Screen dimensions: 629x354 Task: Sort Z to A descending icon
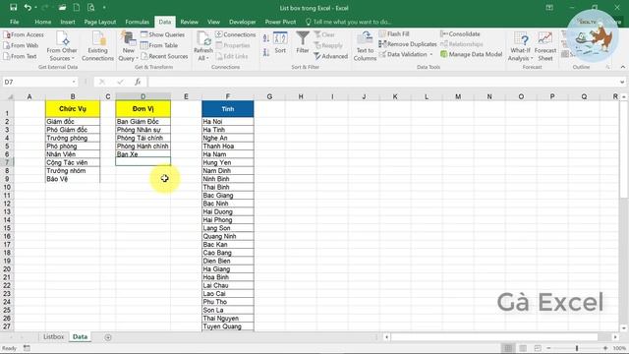pyautogui.click(x=266, y=52)
